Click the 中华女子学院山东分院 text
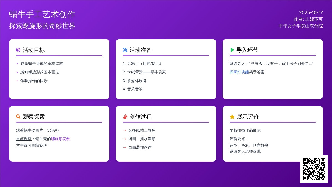Image resolution: width=332 pixels, height=187 pixels. click(x=300, y=26)
